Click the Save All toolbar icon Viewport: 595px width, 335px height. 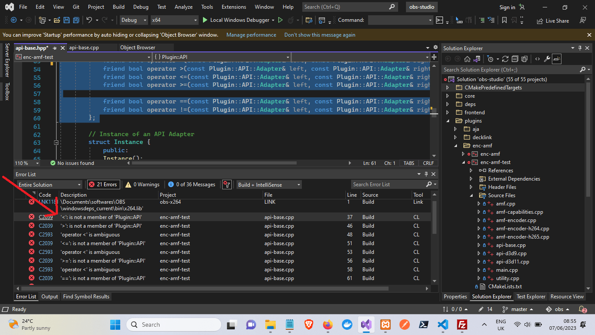click(x=76, y=20)
